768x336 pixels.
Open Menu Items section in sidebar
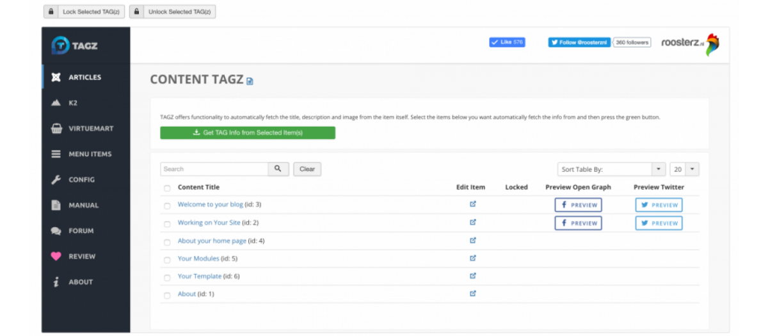pos(86,154)
